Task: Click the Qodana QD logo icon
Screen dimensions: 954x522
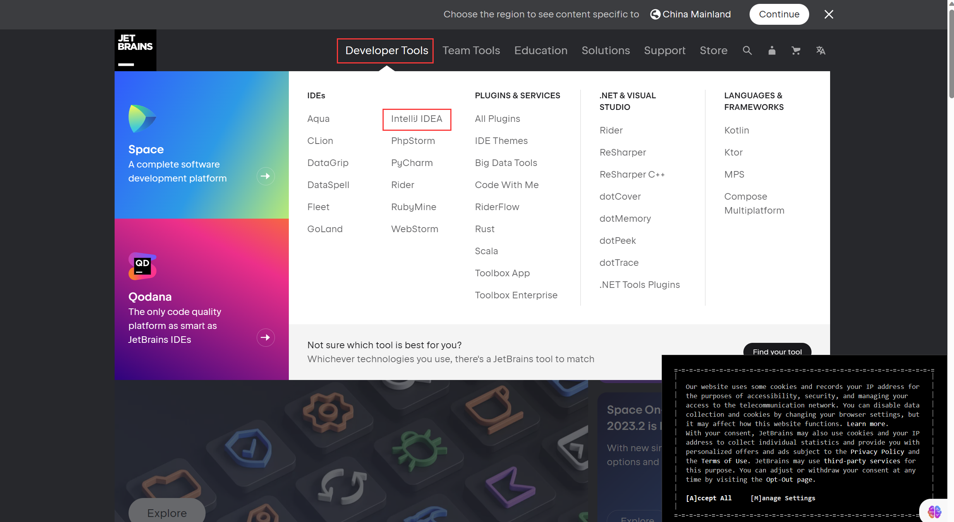Action: pyautogui.click(x=142, y=266)
